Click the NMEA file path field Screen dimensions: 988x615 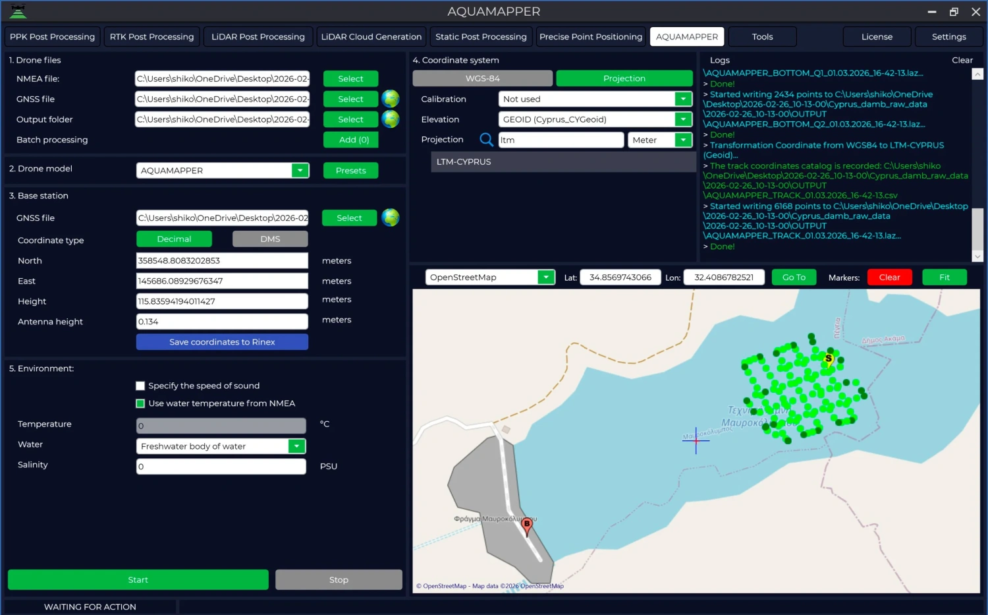pyautogui.click(x=222, y=78)
